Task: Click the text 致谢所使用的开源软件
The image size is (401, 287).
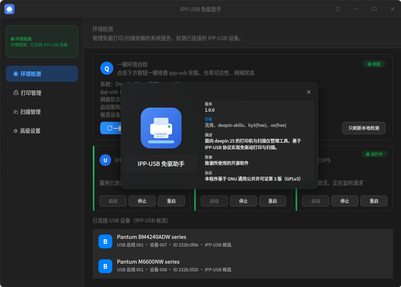Action: (227, 163)
